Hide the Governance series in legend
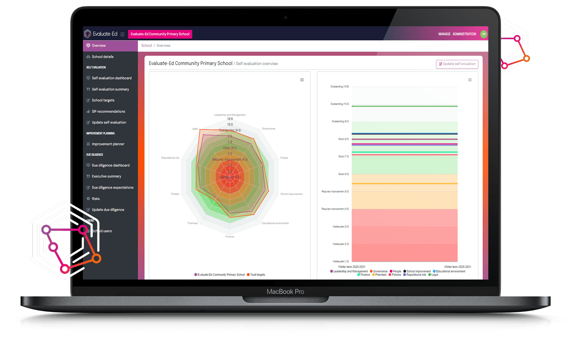Viewport: 571px width, 348px height. pyautogui.click(x=380, y=271)
